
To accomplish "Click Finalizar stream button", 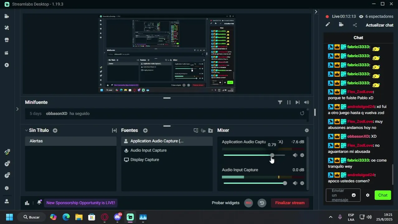I will coord(290,203).
